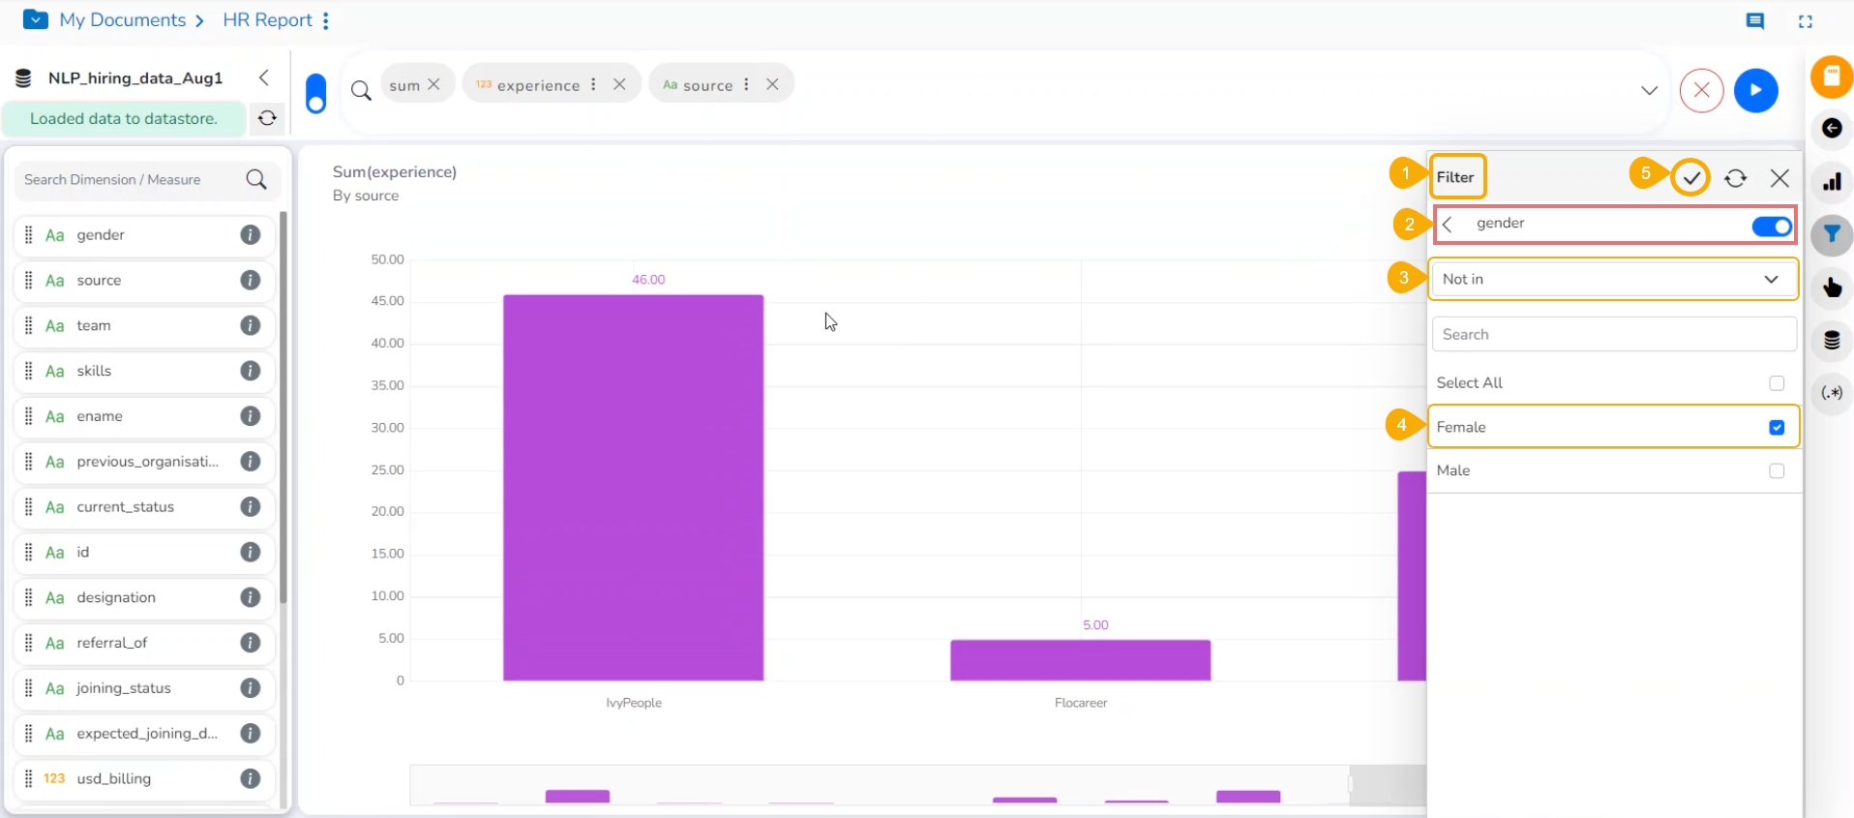Click the Flocareer bar in the chart
Screen dimensions: 1854x818
tap(1080, 660)
